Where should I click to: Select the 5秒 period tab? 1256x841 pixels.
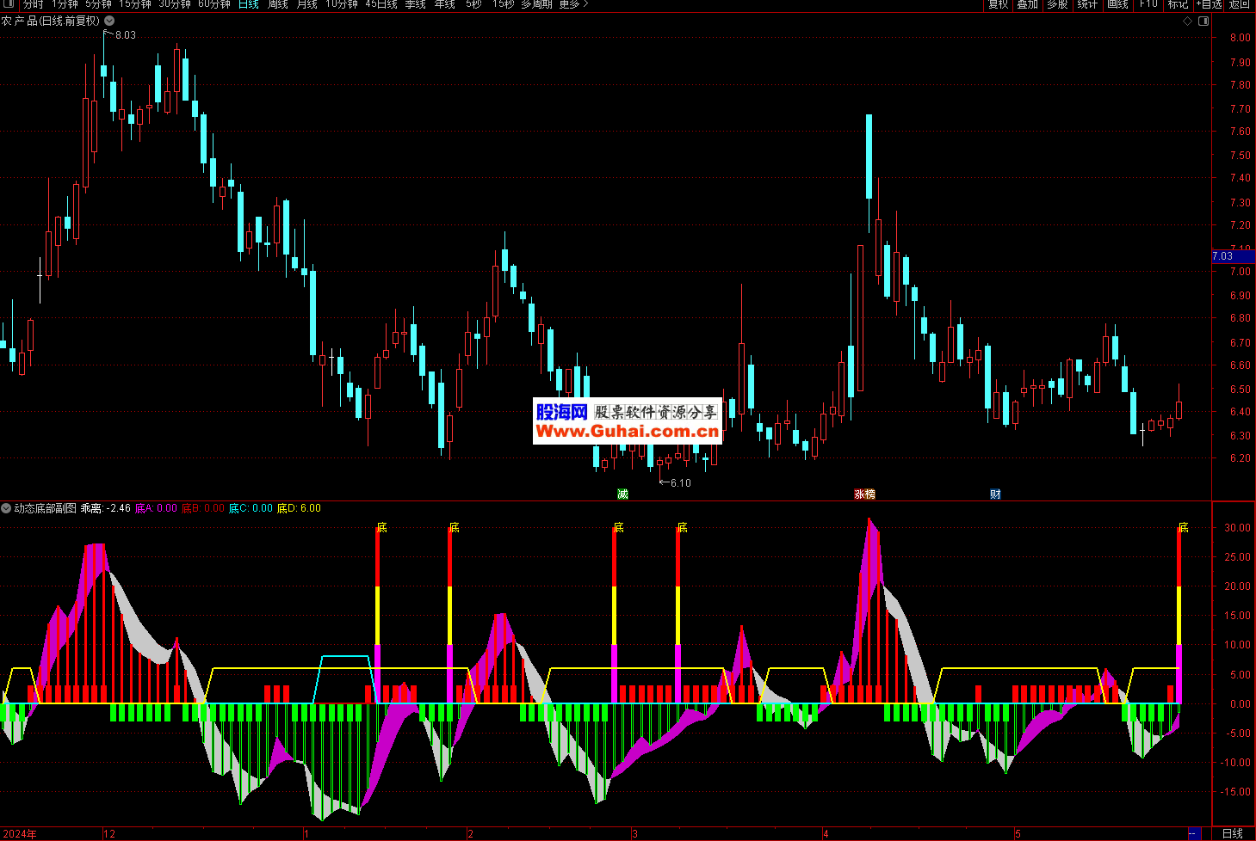473,4
